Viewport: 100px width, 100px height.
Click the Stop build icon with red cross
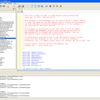pos(38,6)
